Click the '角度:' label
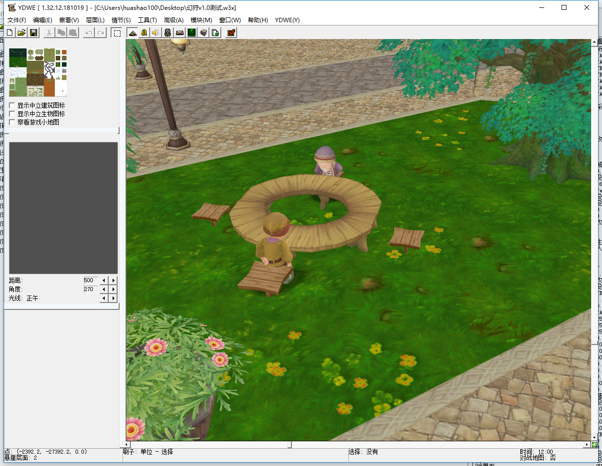Viewport: 602px width, 466px height. pos(16,290)
